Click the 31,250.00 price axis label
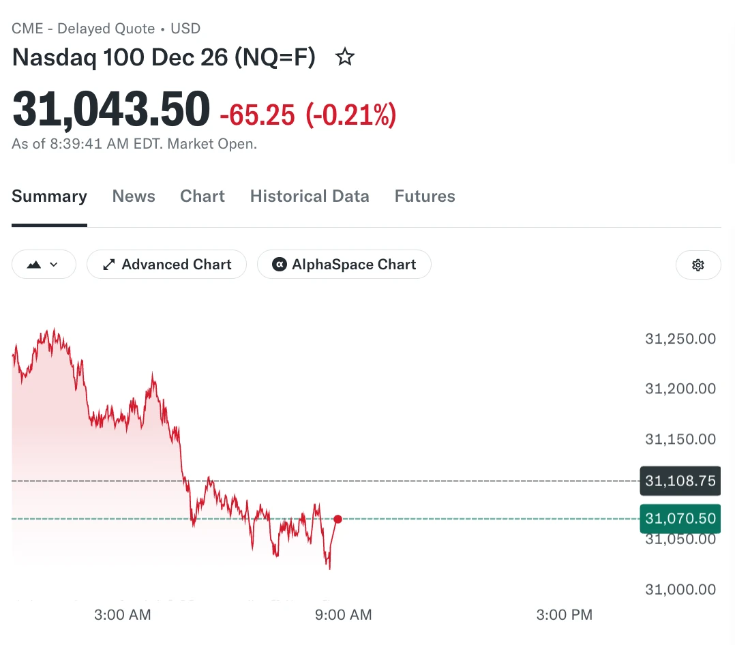This screenshot has width=735, height=645. point(680,338)
